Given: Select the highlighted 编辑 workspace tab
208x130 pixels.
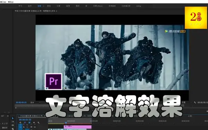Looking at the screenshot, I should coord(39,6).
